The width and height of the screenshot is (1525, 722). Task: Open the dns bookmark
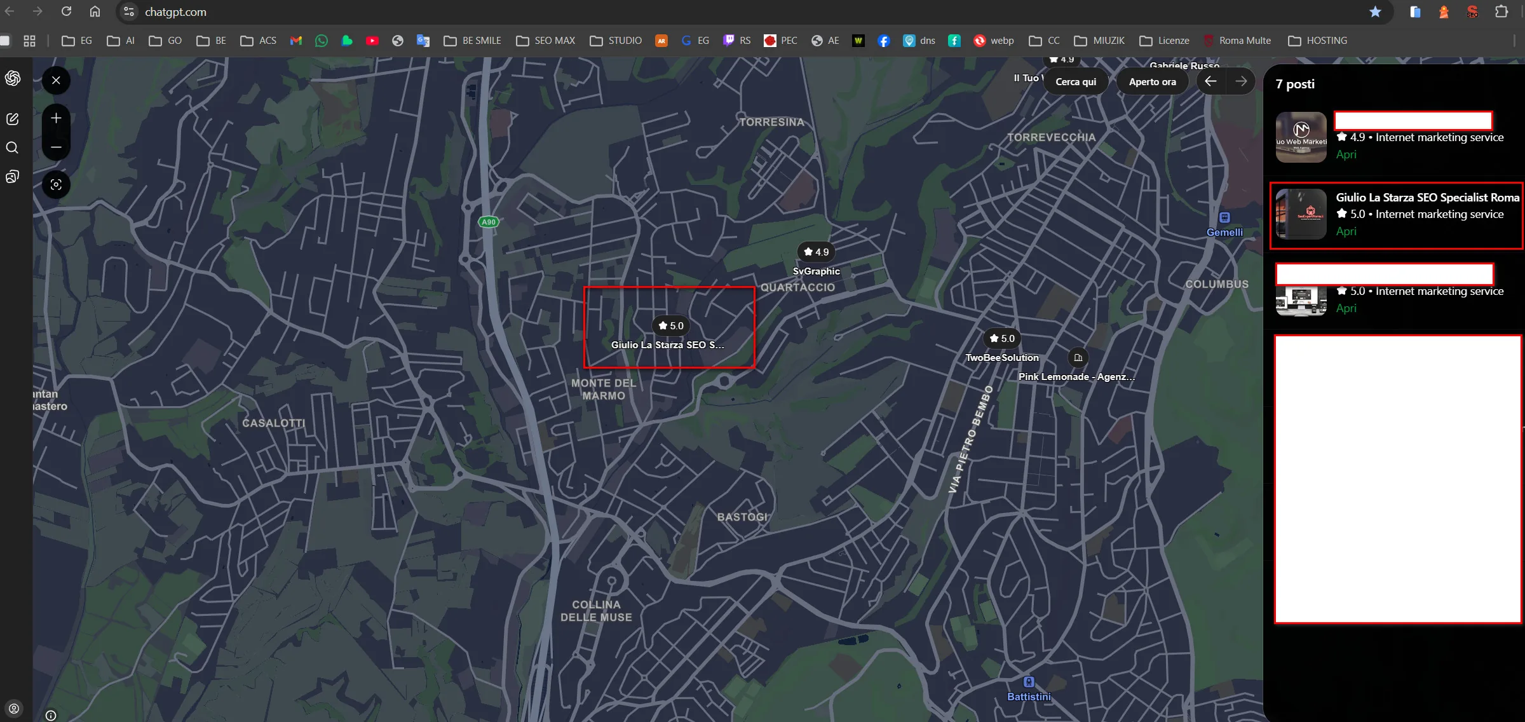919,41
